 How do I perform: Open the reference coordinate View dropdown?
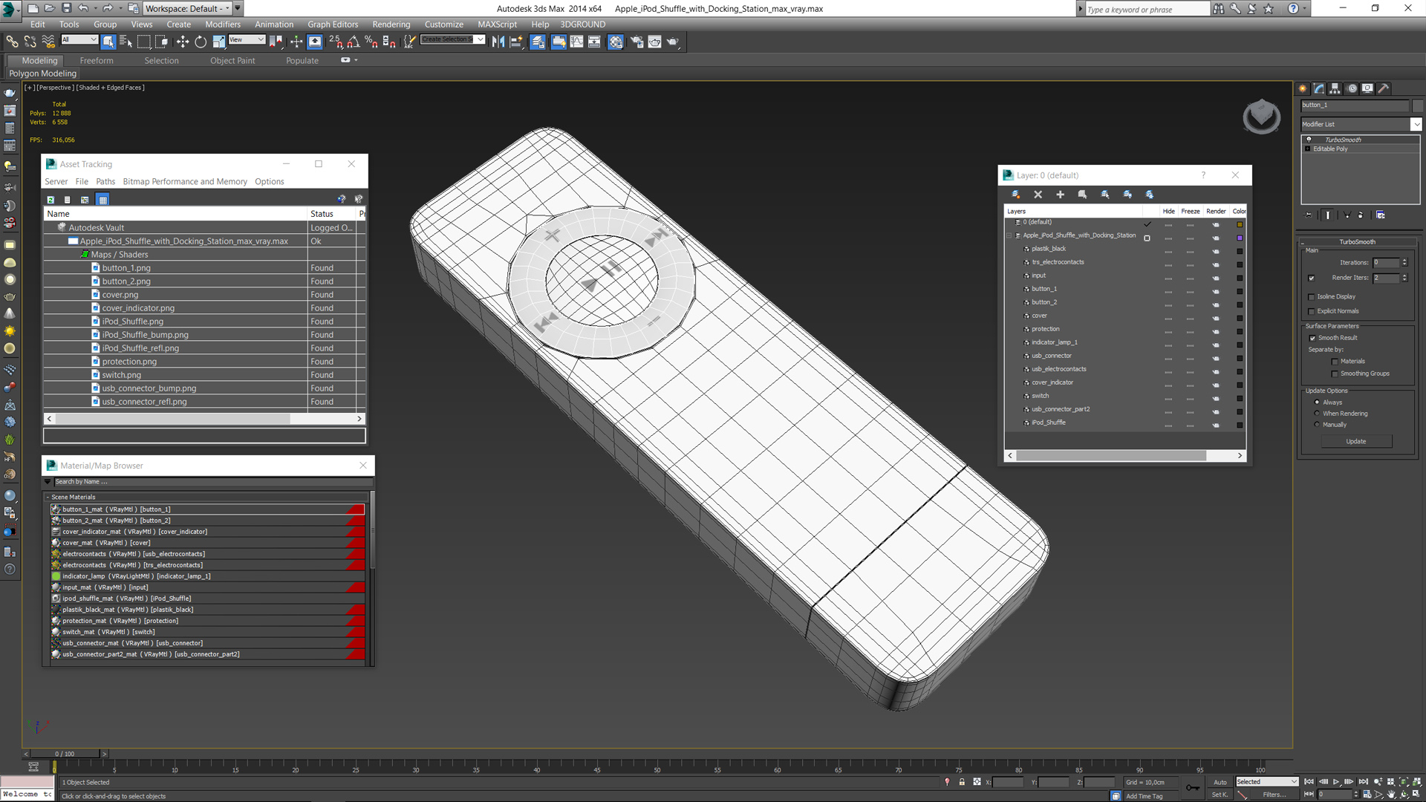tap(247, 39)
